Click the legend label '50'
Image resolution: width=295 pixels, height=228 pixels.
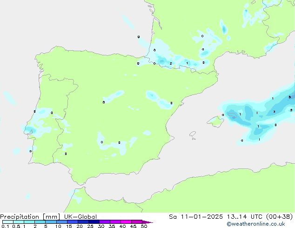pos(144,226)
